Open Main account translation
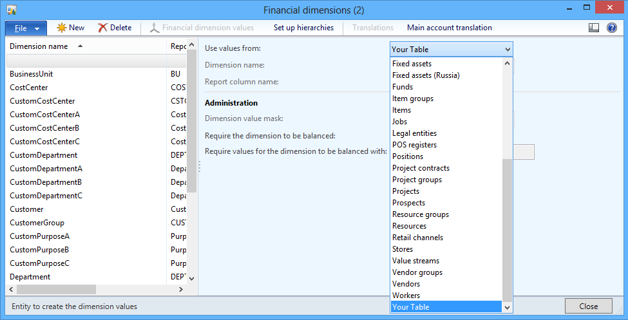 (x=449, y=28)
